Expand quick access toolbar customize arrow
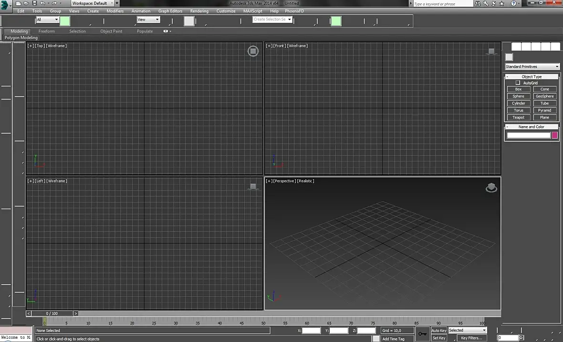Screen dimensions: 563x342 tap(117, 3)
